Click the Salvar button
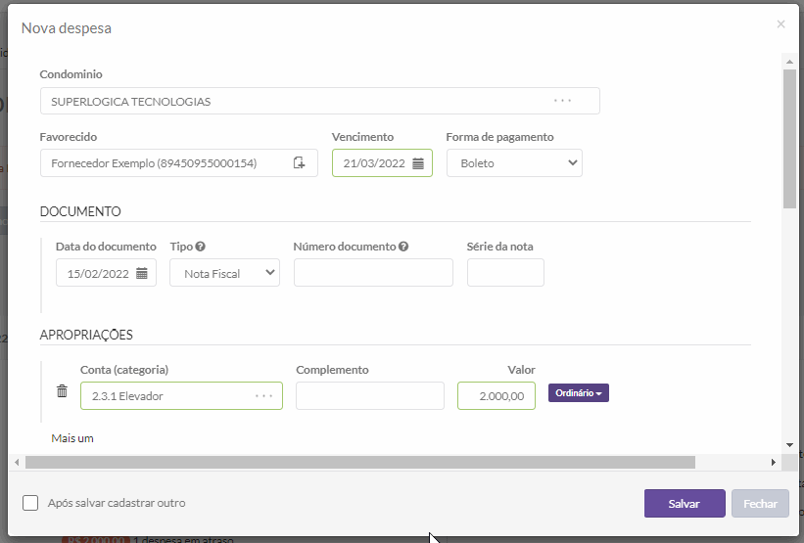 [x=685, y=504]
